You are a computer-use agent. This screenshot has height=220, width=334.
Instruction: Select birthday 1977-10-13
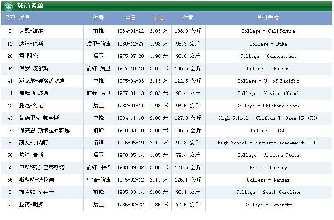[x=130, y=68]
